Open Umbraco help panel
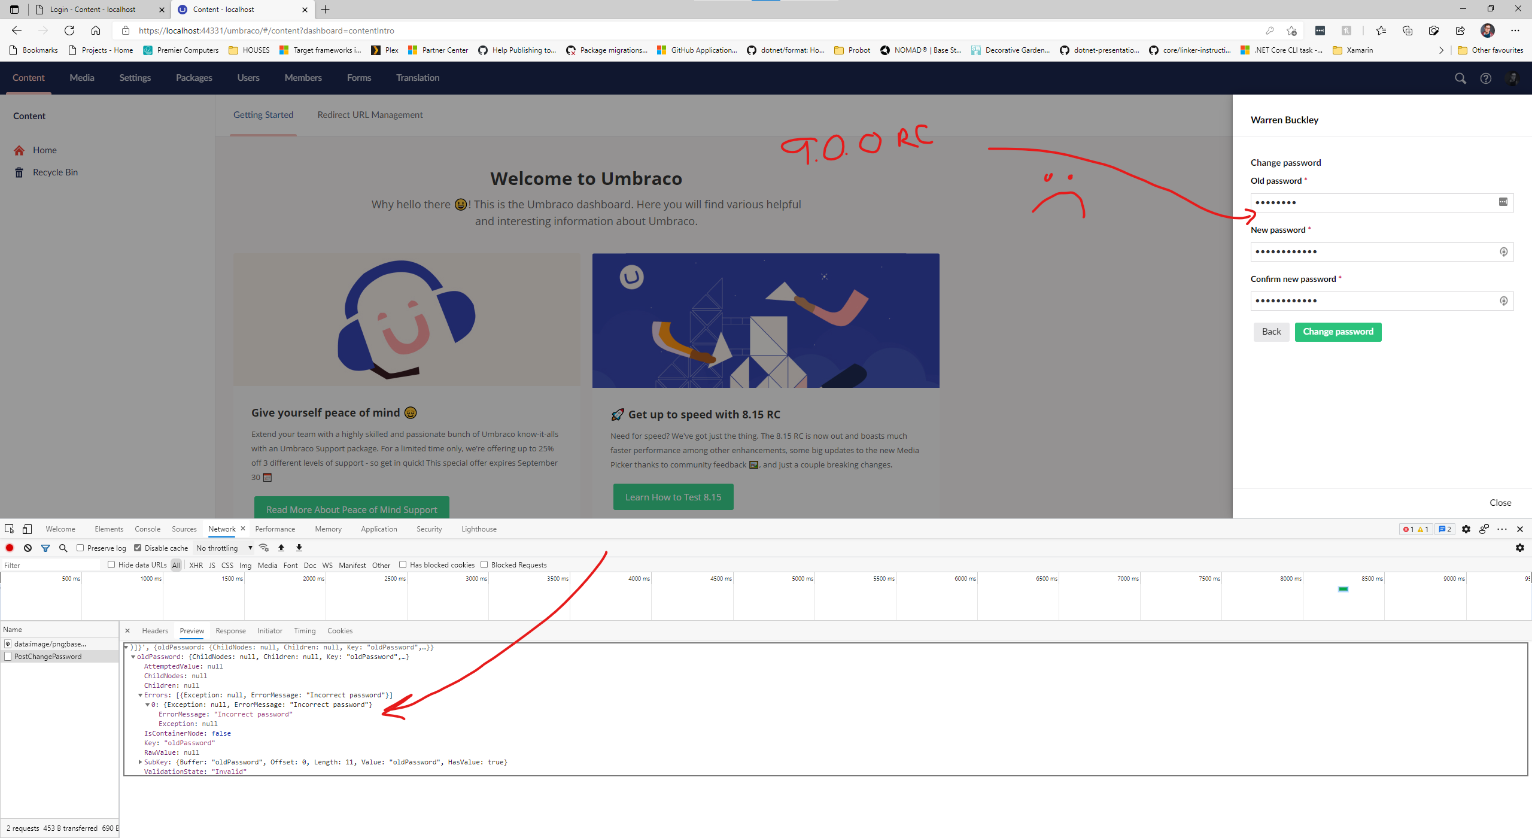This screenshot has height=838, width=1532. point(1486,78)
